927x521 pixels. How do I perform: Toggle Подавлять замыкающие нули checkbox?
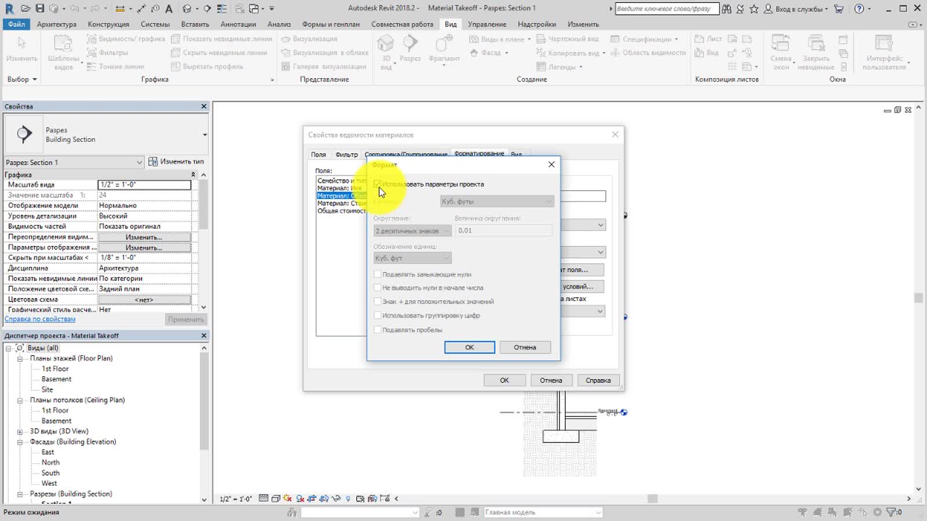click(x=377, y=274)
